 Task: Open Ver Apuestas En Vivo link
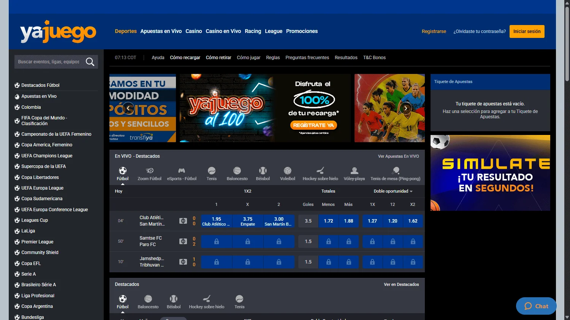pyautogui.click(x=398, y=156)
